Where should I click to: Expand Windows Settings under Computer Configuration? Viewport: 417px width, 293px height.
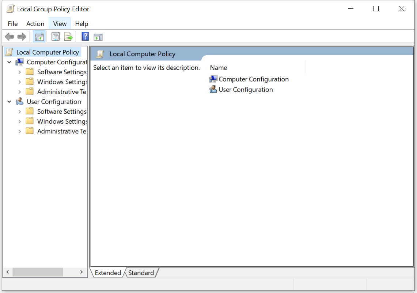pos(19,82)
